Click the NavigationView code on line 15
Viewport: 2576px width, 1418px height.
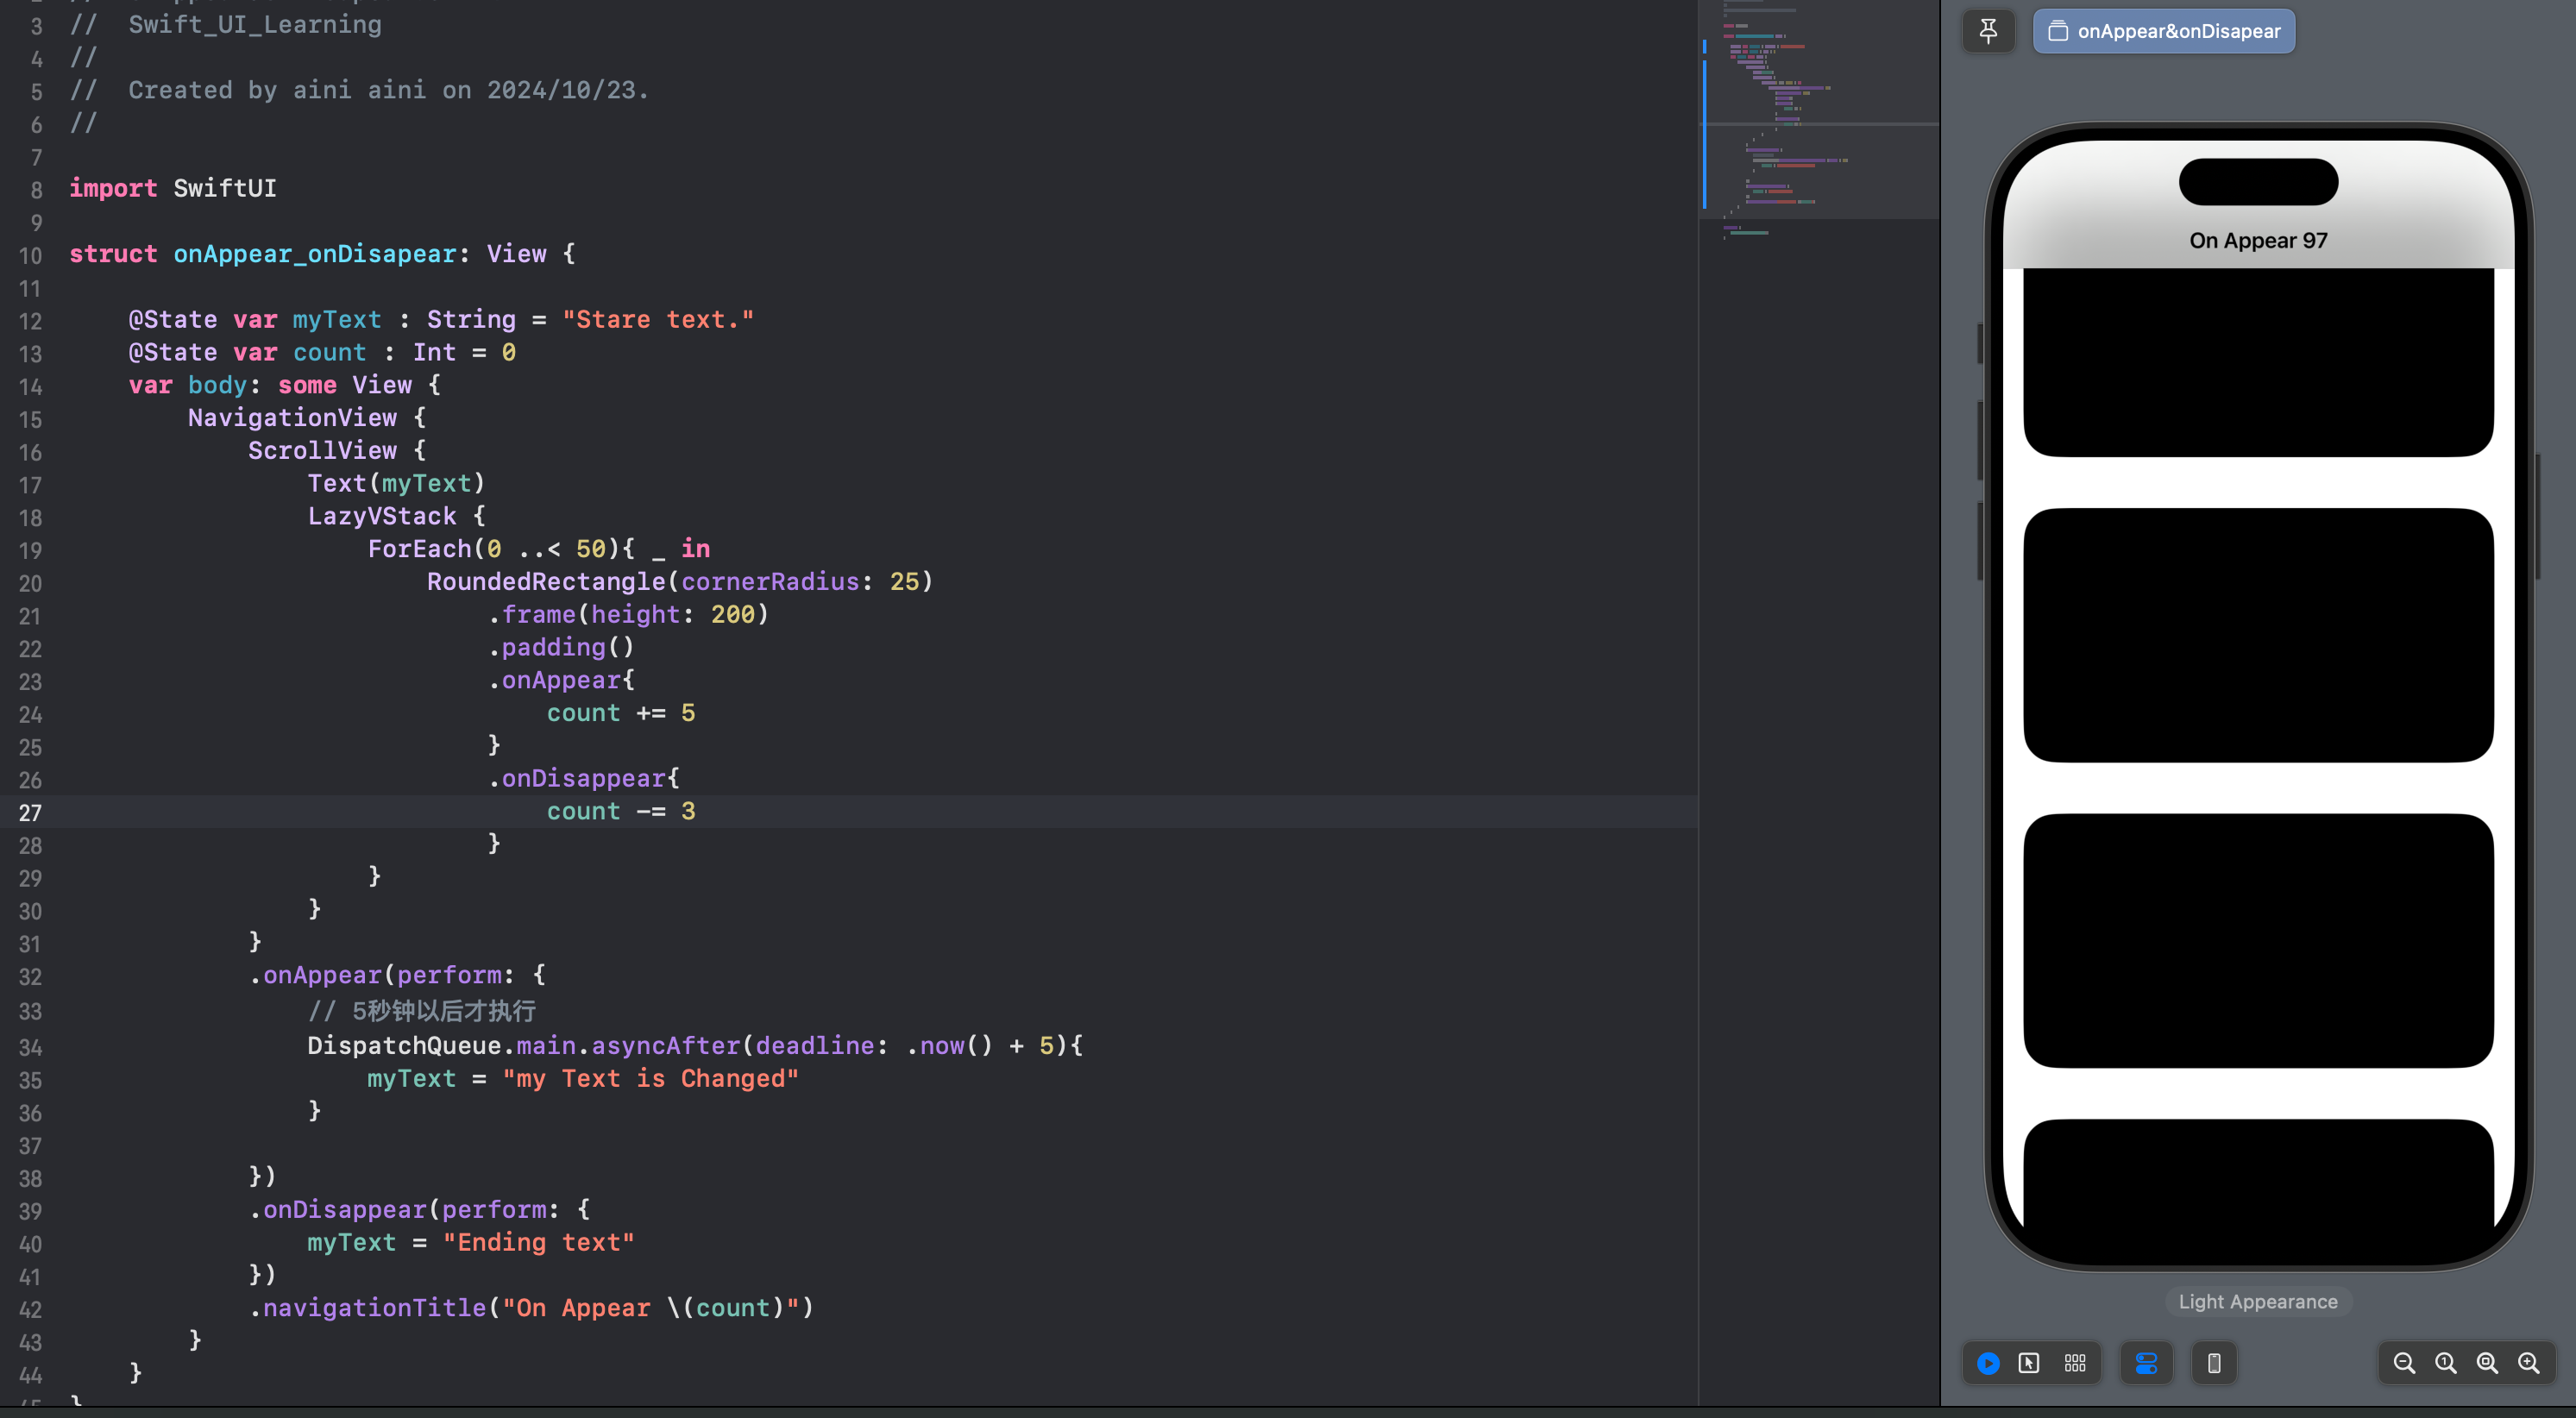292,418
